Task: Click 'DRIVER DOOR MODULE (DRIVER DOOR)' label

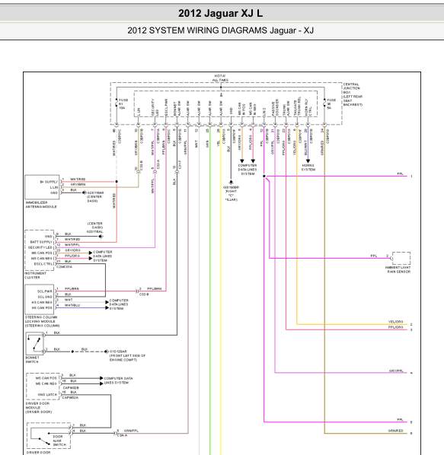Action: 39,408
